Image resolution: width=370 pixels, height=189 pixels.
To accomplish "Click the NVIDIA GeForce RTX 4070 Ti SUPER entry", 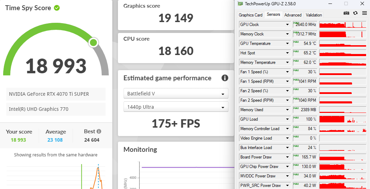I will (x=56, y=94).
